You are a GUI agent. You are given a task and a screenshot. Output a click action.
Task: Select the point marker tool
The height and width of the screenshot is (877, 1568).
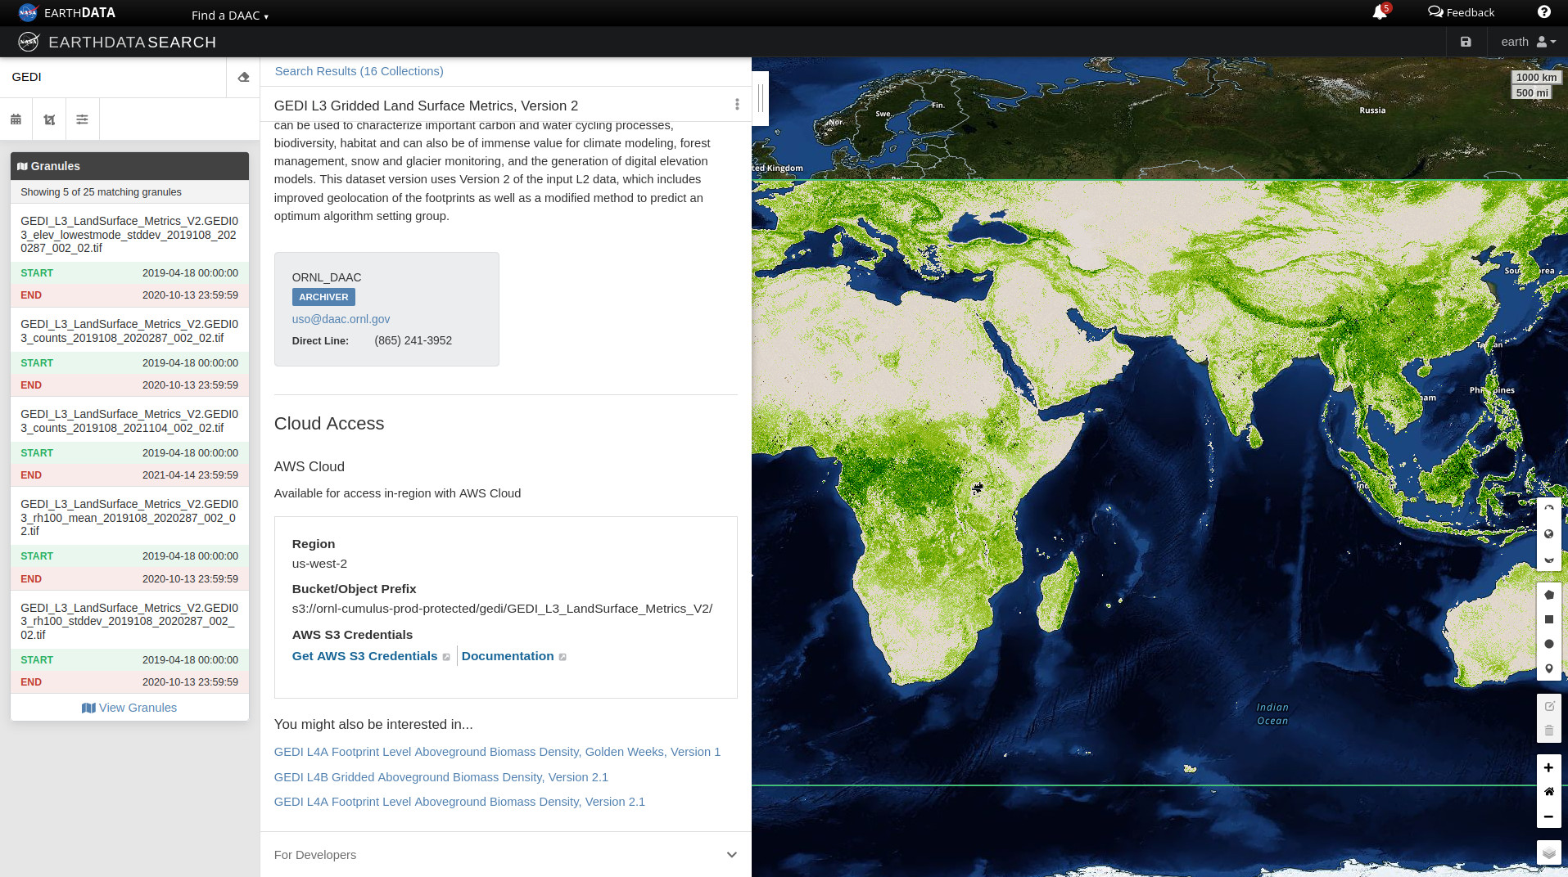1548,668
